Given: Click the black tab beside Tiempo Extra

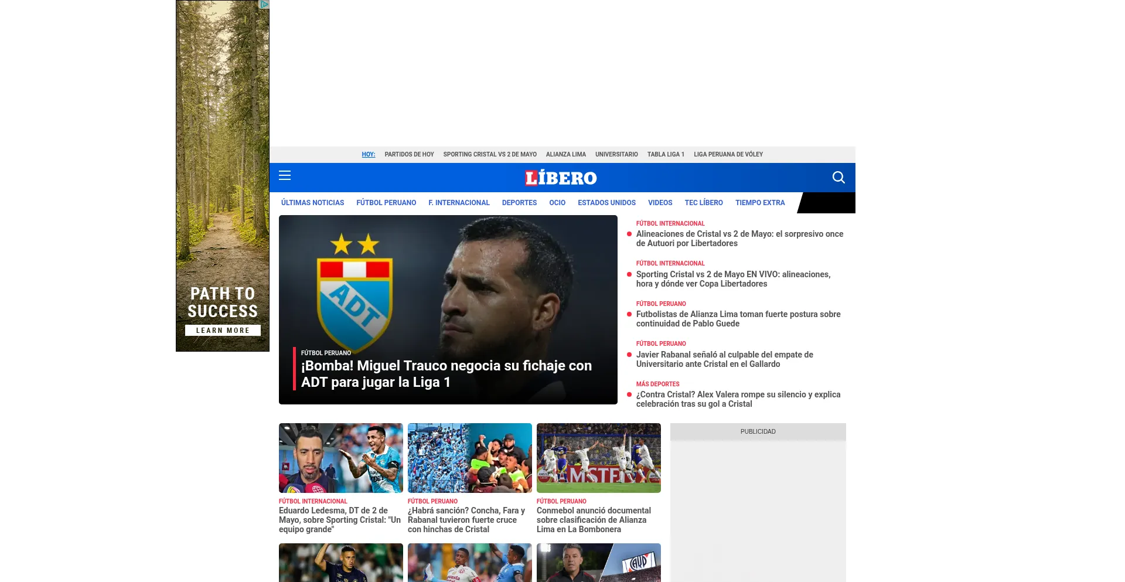Looking at the screenshot, I should pyautogui.click(x=826, y=203).
